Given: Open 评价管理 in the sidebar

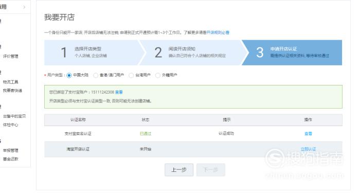Looking at the screenshot, I should click(10, 56).
